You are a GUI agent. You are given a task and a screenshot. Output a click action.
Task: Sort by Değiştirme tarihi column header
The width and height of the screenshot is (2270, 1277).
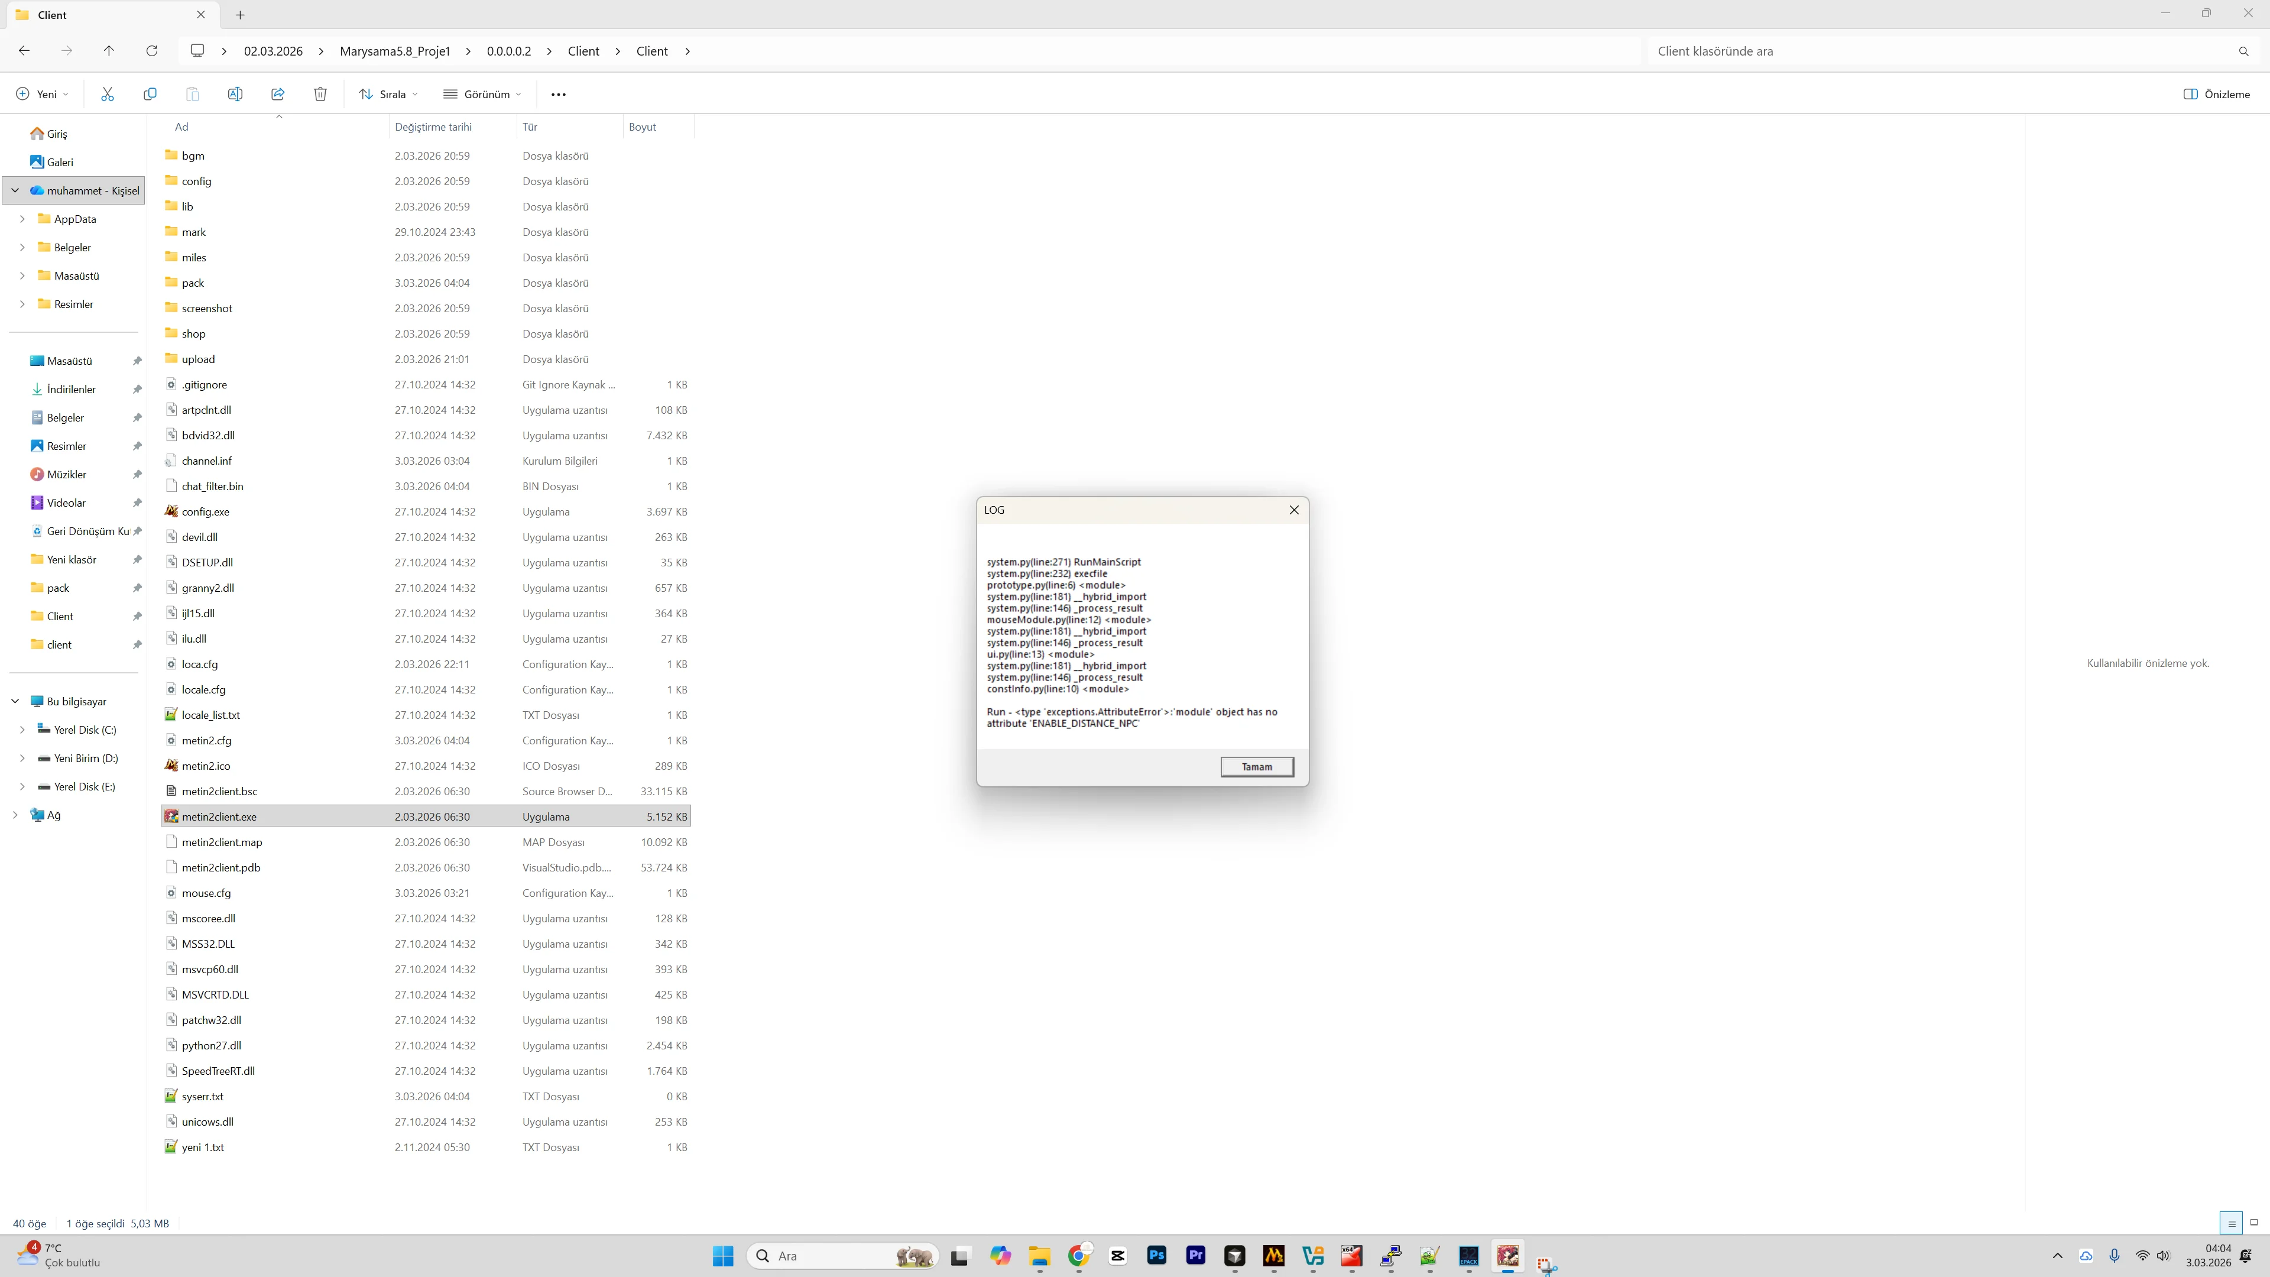pos(433,127)
